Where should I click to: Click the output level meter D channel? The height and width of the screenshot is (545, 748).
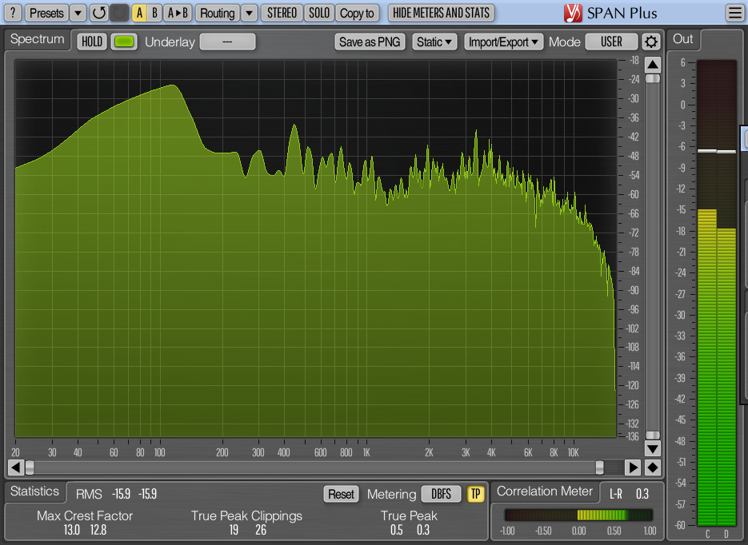click(726, 292)
